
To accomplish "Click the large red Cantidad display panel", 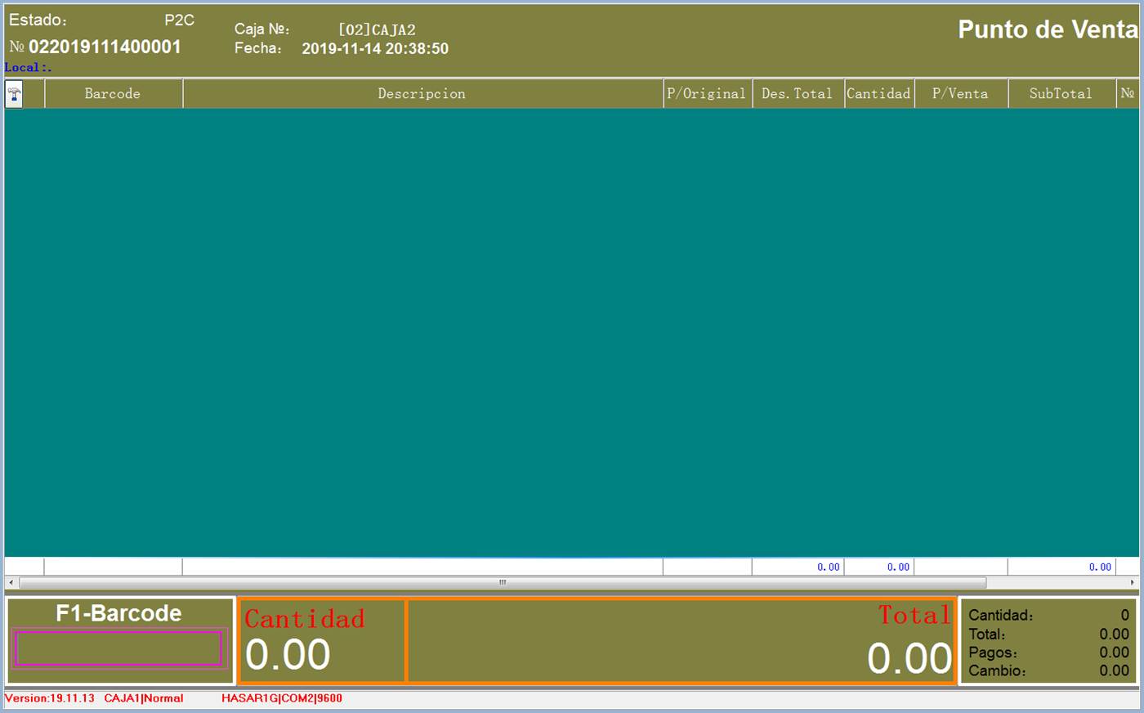I will coord(322,641).
